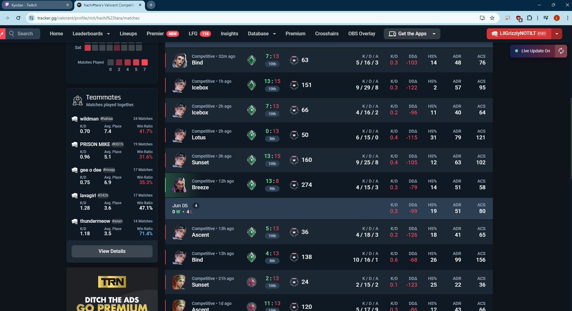
Task: Click the install app icon in address bar
Action: pyautogui.click(x=482, y=18)
